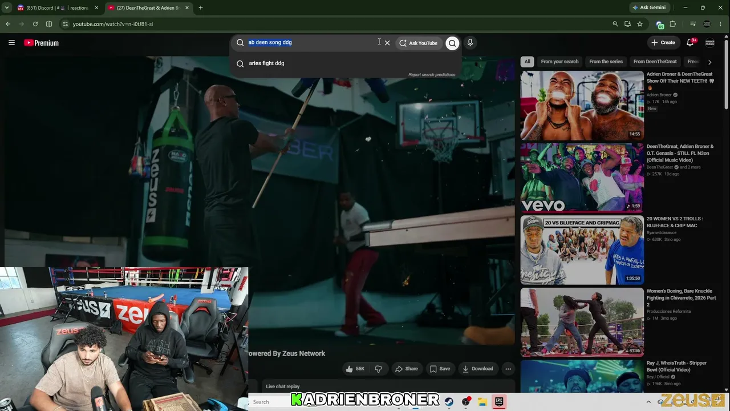Open the account avatar menu
Image resolution: width=730 pixels, height=411 pixels.
coord(710,43)
